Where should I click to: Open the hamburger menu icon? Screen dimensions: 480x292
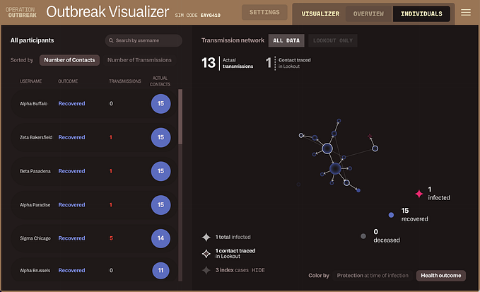click(466, 13)
